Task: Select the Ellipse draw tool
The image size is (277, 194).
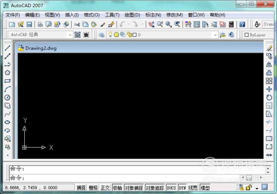Action: click(7, 122)
